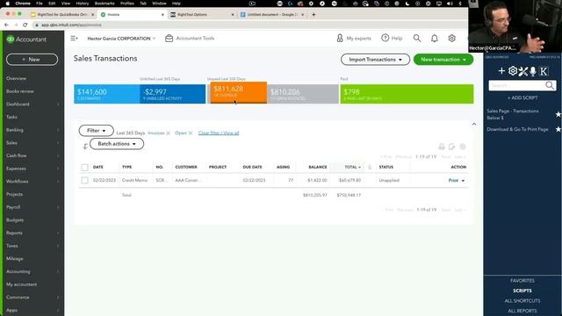Viewport: 562px width, 316px height.
Task: Open Chrome's History menu
Action: click(82, 4)
